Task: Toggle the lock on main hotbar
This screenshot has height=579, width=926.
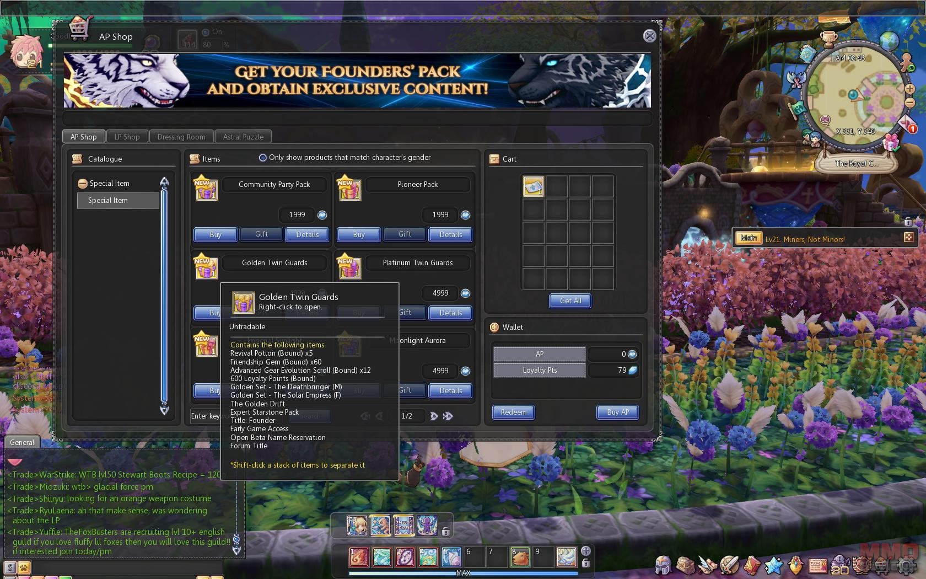Action: pos(586,563)
